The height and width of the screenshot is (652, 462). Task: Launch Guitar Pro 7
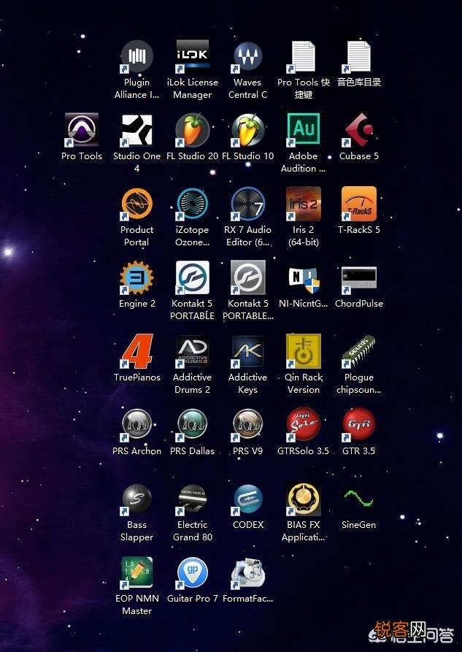pyautogui.click(x=193, y=572)
